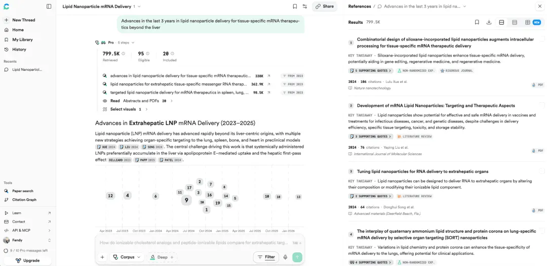Image resolution: width=547 pixels, height=266 pixels.
Task: Click the info icon next to Included
Action: tap(172, 54)
